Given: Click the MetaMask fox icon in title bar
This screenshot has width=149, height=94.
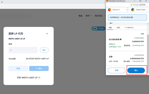Looking at the screenshot, I should tap(107, 1).
